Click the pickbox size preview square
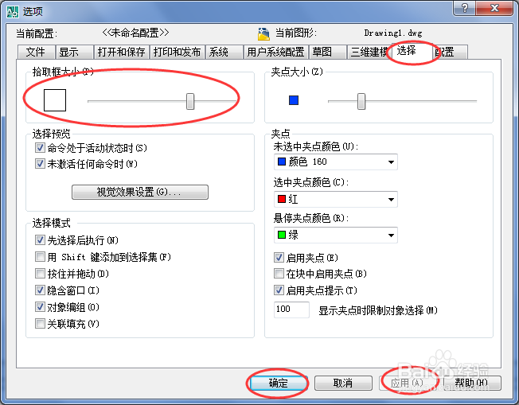The width and height of the screenshot is (519, 405). (55, 100)
